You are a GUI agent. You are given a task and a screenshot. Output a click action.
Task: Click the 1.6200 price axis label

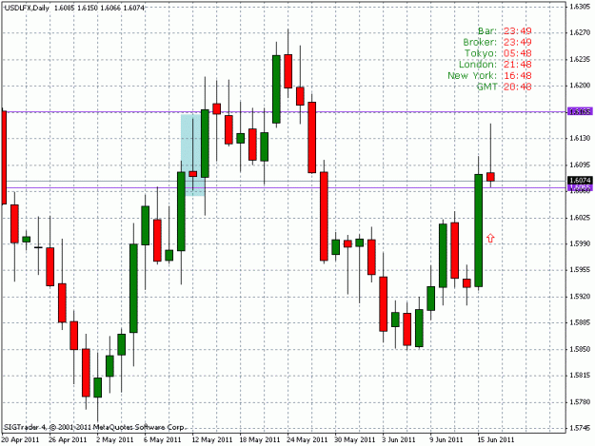580,86
